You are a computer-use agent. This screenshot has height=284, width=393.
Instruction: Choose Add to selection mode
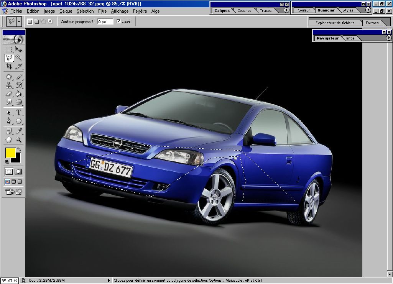36,21
